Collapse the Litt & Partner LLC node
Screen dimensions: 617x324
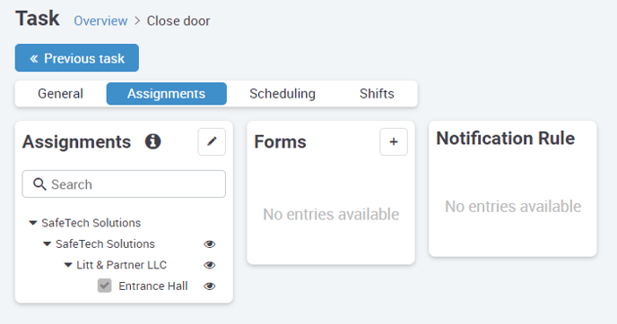[x=68, y=265]
